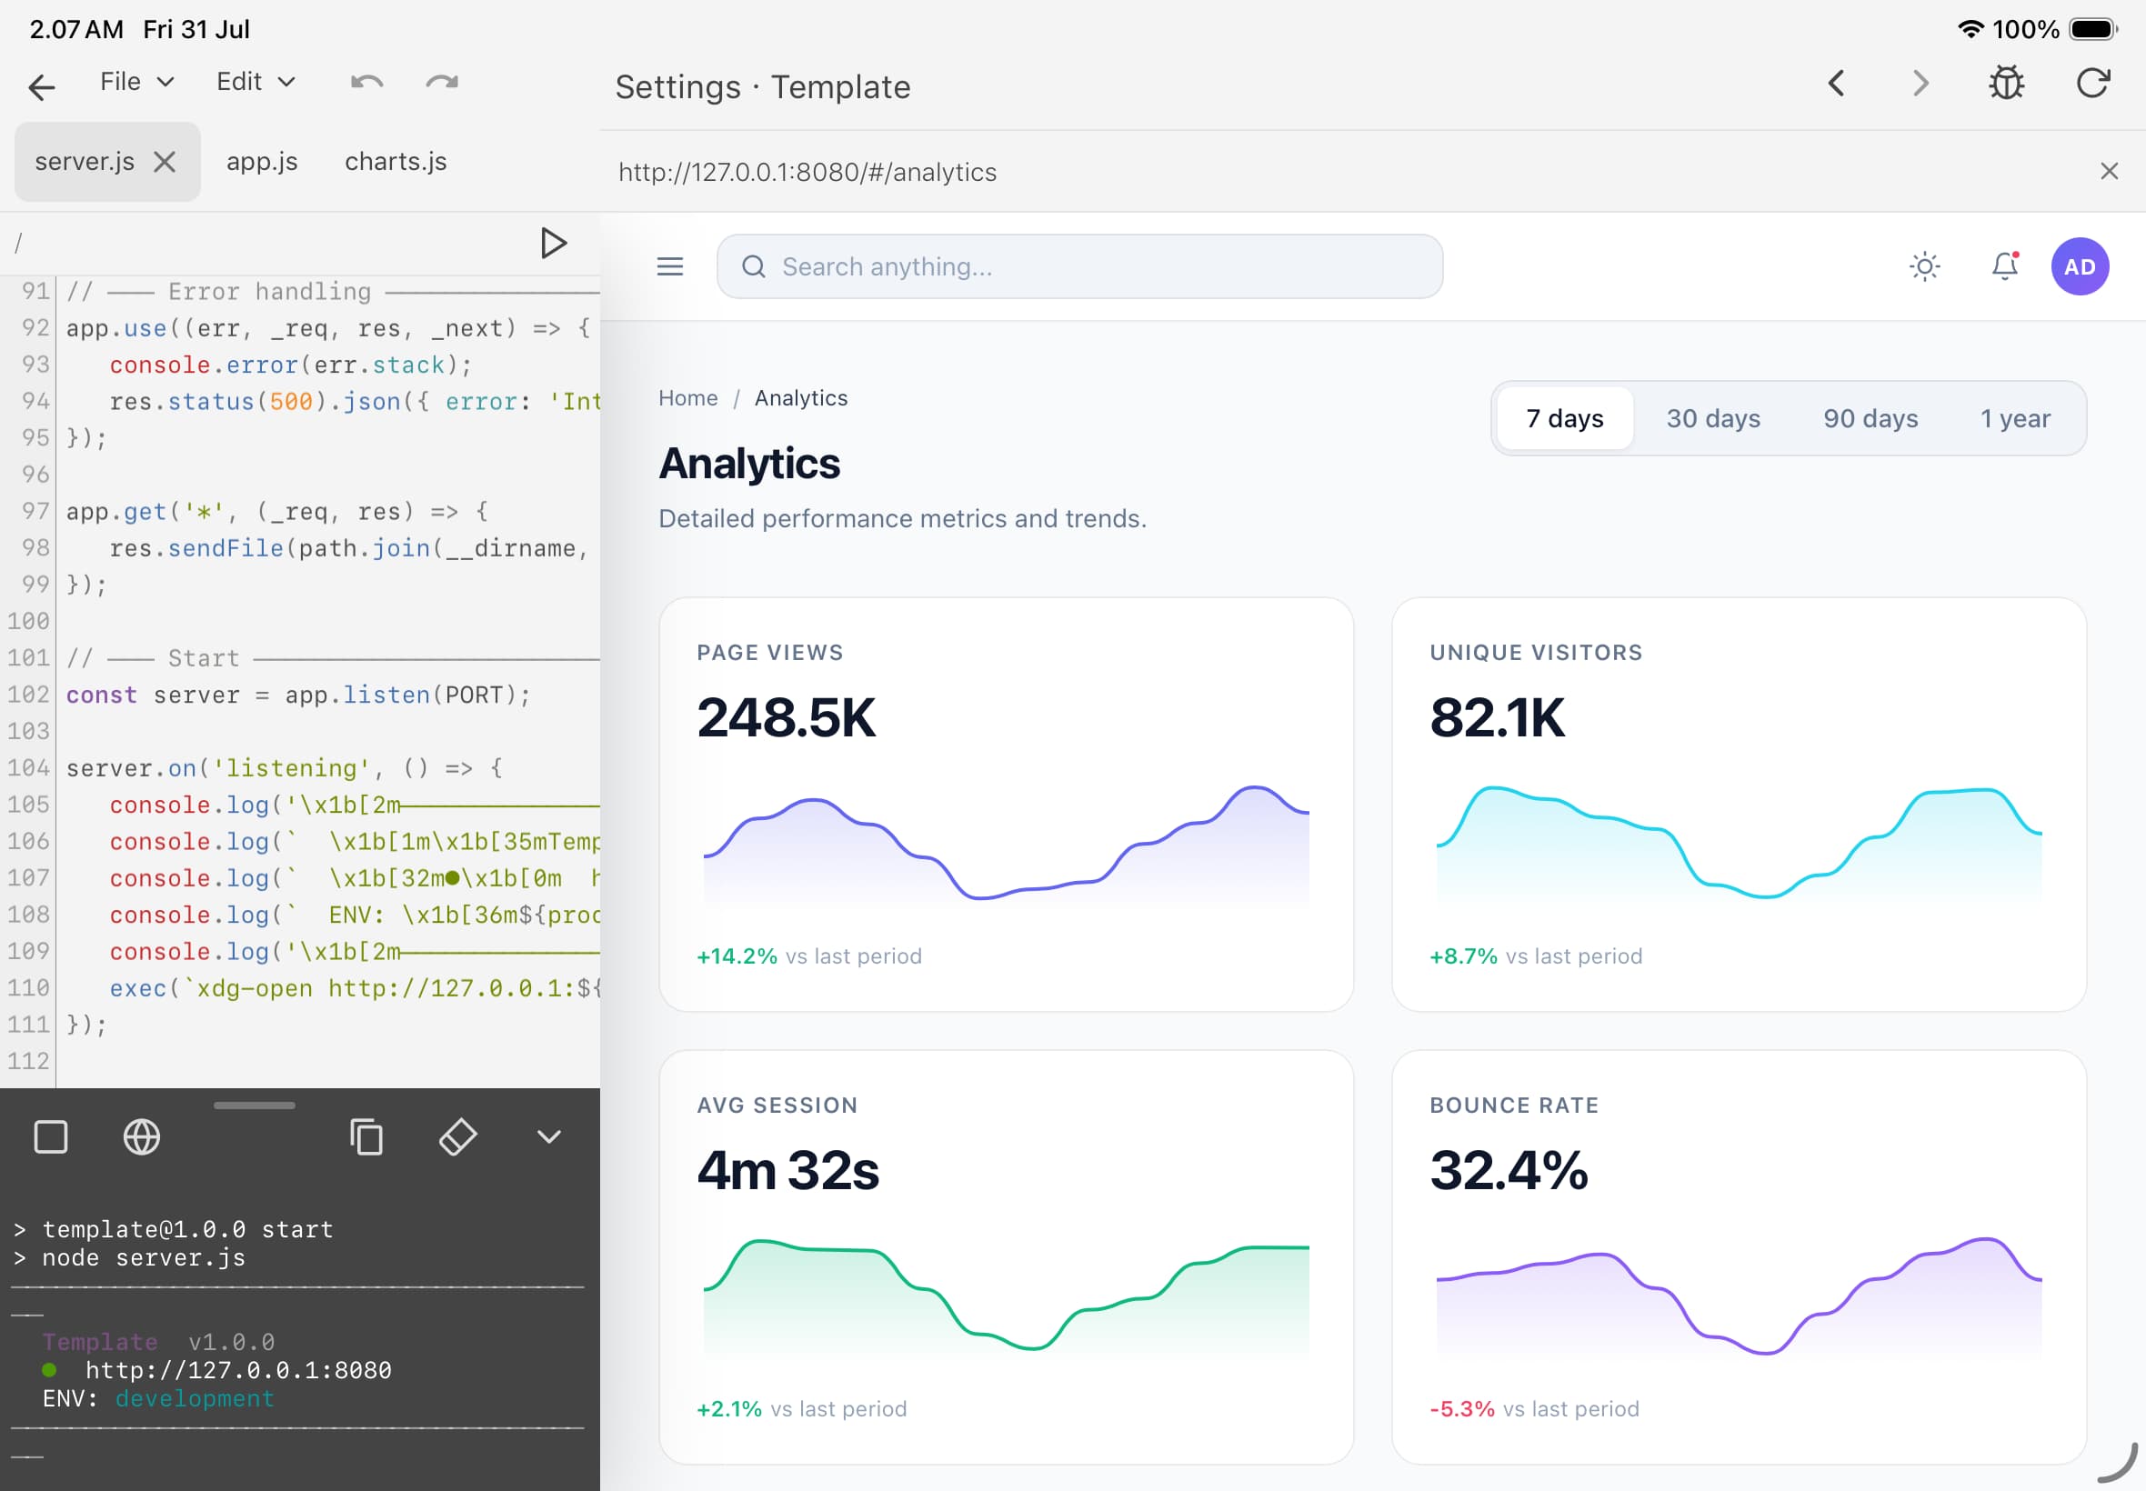2146x1491 pixels.
Task: Copy terminal output with copy icon
Action: [x=366, y=1138]
